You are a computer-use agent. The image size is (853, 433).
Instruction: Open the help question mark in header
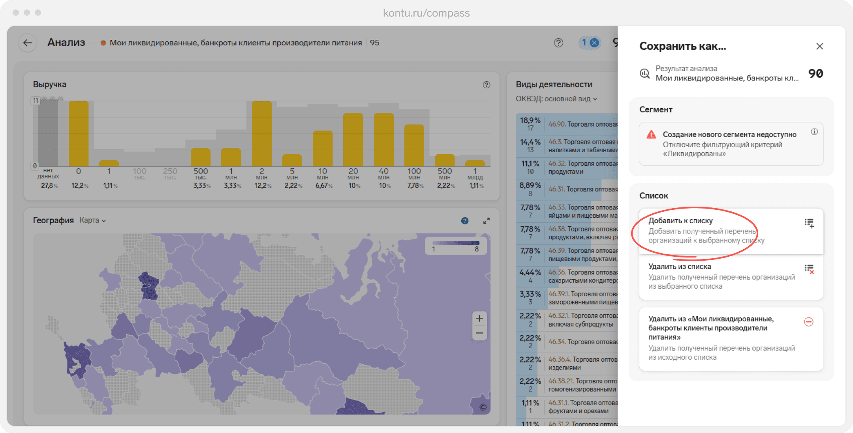(558, 43)
